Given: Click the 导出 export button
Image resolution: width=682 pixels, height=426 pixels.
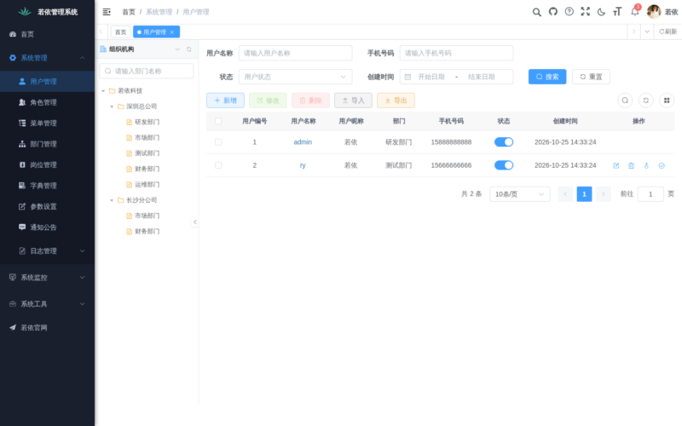Looking at the screenshot, I should click(396, 101).
